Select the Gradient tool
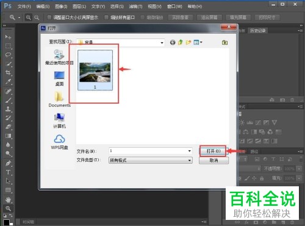This screenshot has width=305, height=226. click(8, 136)
